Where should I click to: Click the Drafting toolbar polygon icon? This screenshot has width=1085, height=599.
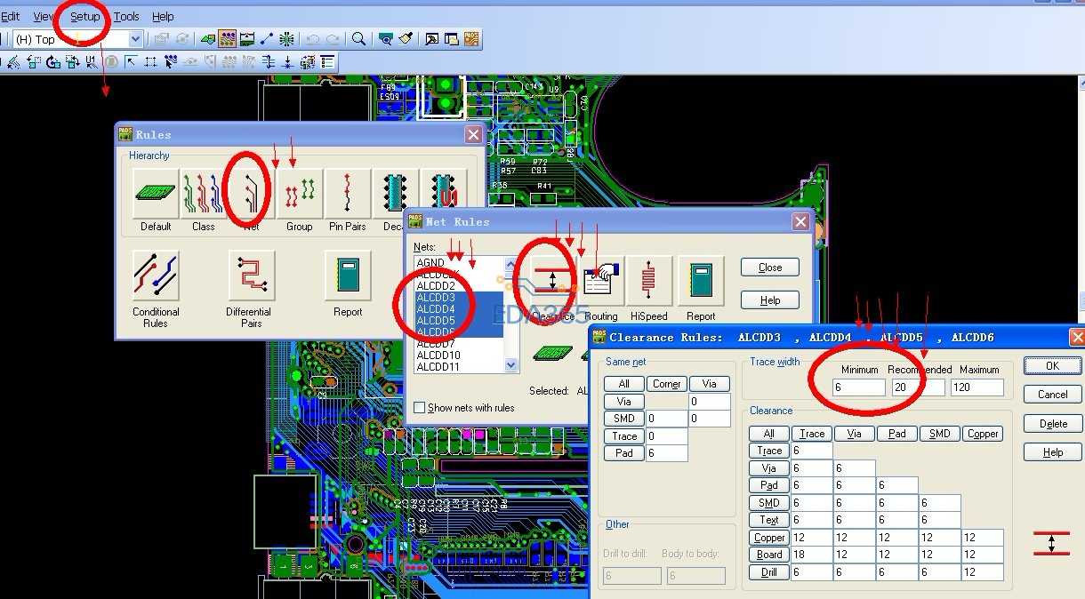207,39
